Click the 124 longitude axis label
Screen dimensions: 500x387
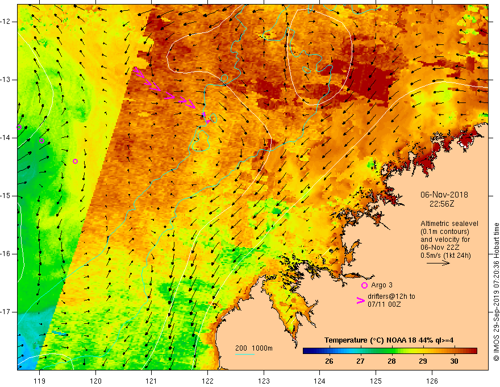[320, 381]
